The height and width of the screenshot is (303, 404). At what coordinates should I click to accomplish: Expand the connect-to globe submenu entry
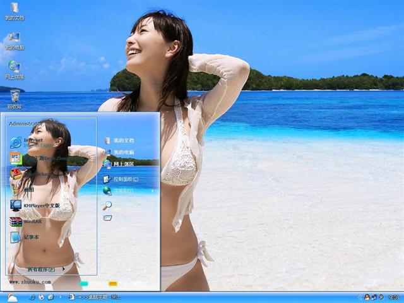click(129, 191)
